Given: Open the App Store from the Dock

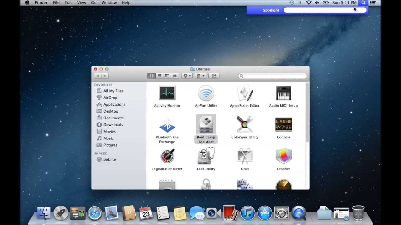Looking at the screenshot, I should [x=265, y=213].
